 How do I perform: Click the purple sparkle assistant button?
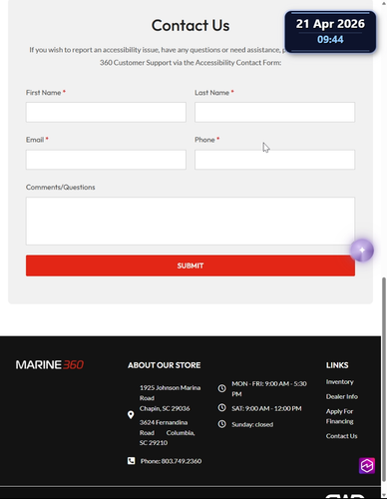coord(362,250)
